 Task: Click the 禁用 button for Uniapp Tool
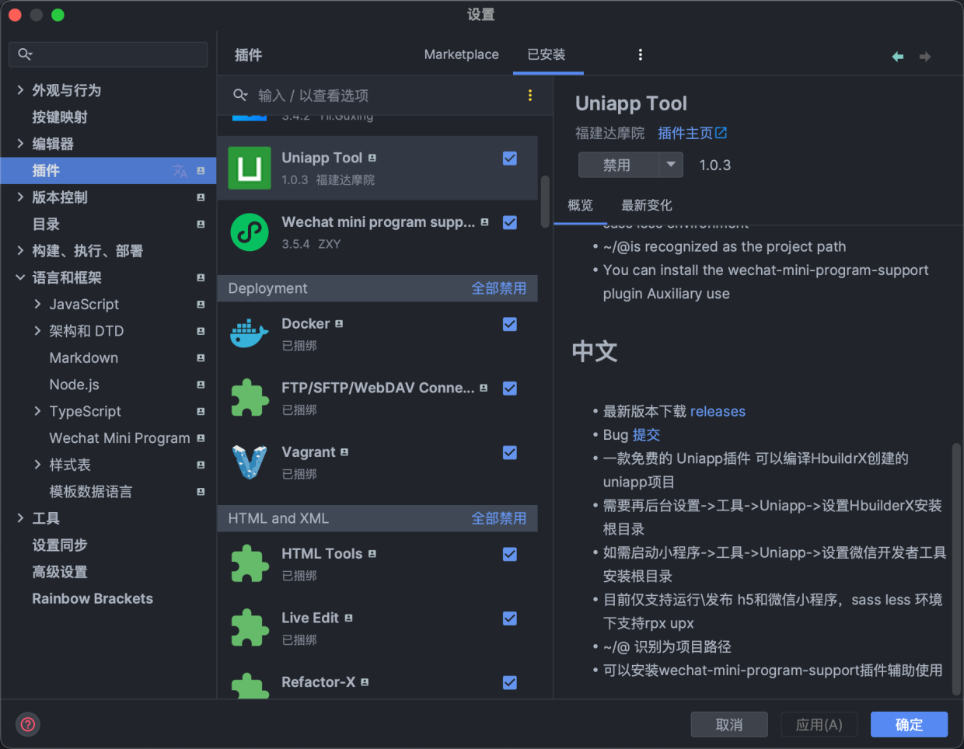tap(619, 165)
